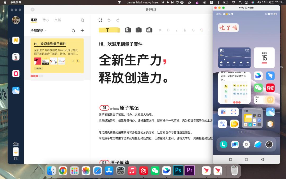Select the hashtag block icon in toolbar
This screenshot has height=179, width=286.
click(x=128, y=30)
